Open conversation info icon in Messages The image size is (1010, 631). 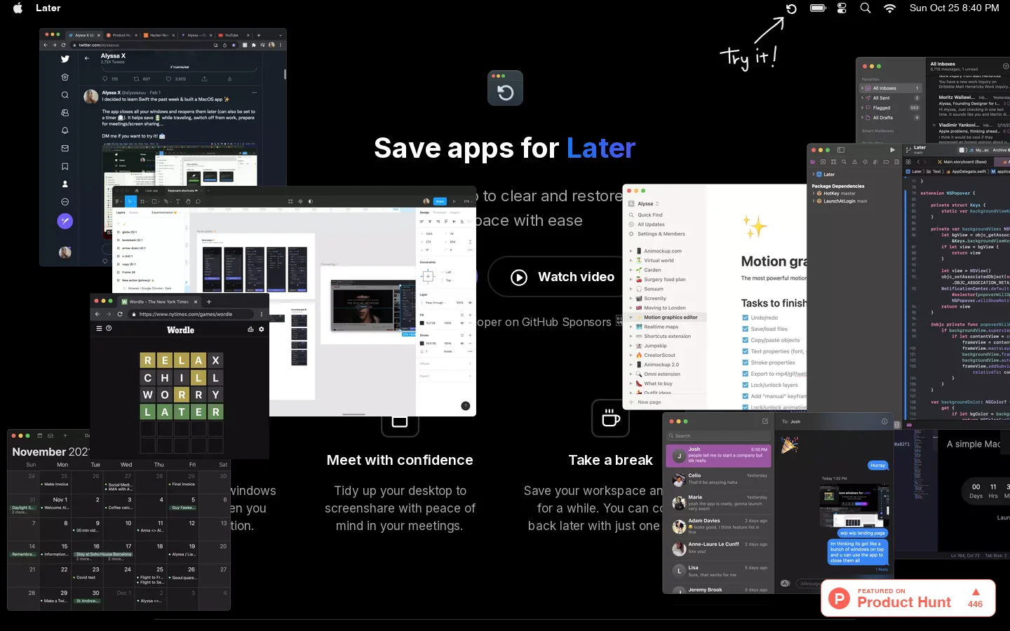point(884,421)
